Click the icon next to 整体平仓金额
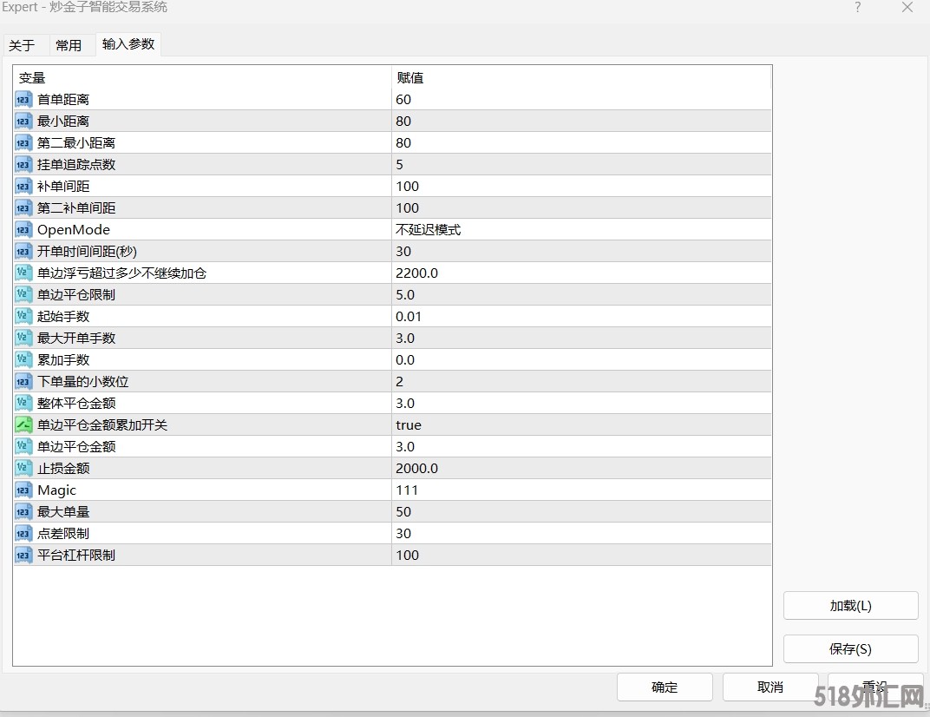Screen dimensions: 930x717 [x=23, y=404]
